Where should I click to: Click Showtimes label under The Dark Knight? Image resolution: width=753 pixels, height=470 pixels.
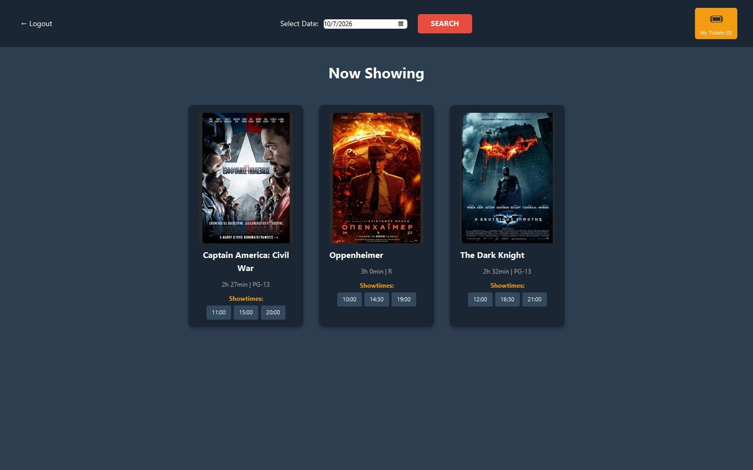click(x=507, y=286)
